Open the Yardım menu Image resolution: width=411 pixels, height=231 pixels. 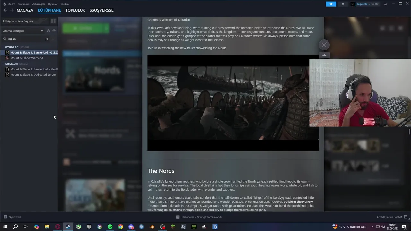[x=65, y=4]
